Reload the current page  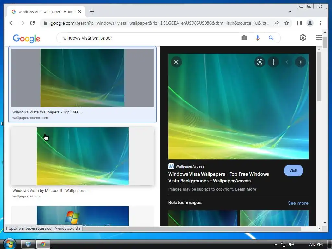pyautogui.click(x=32, y=23)
